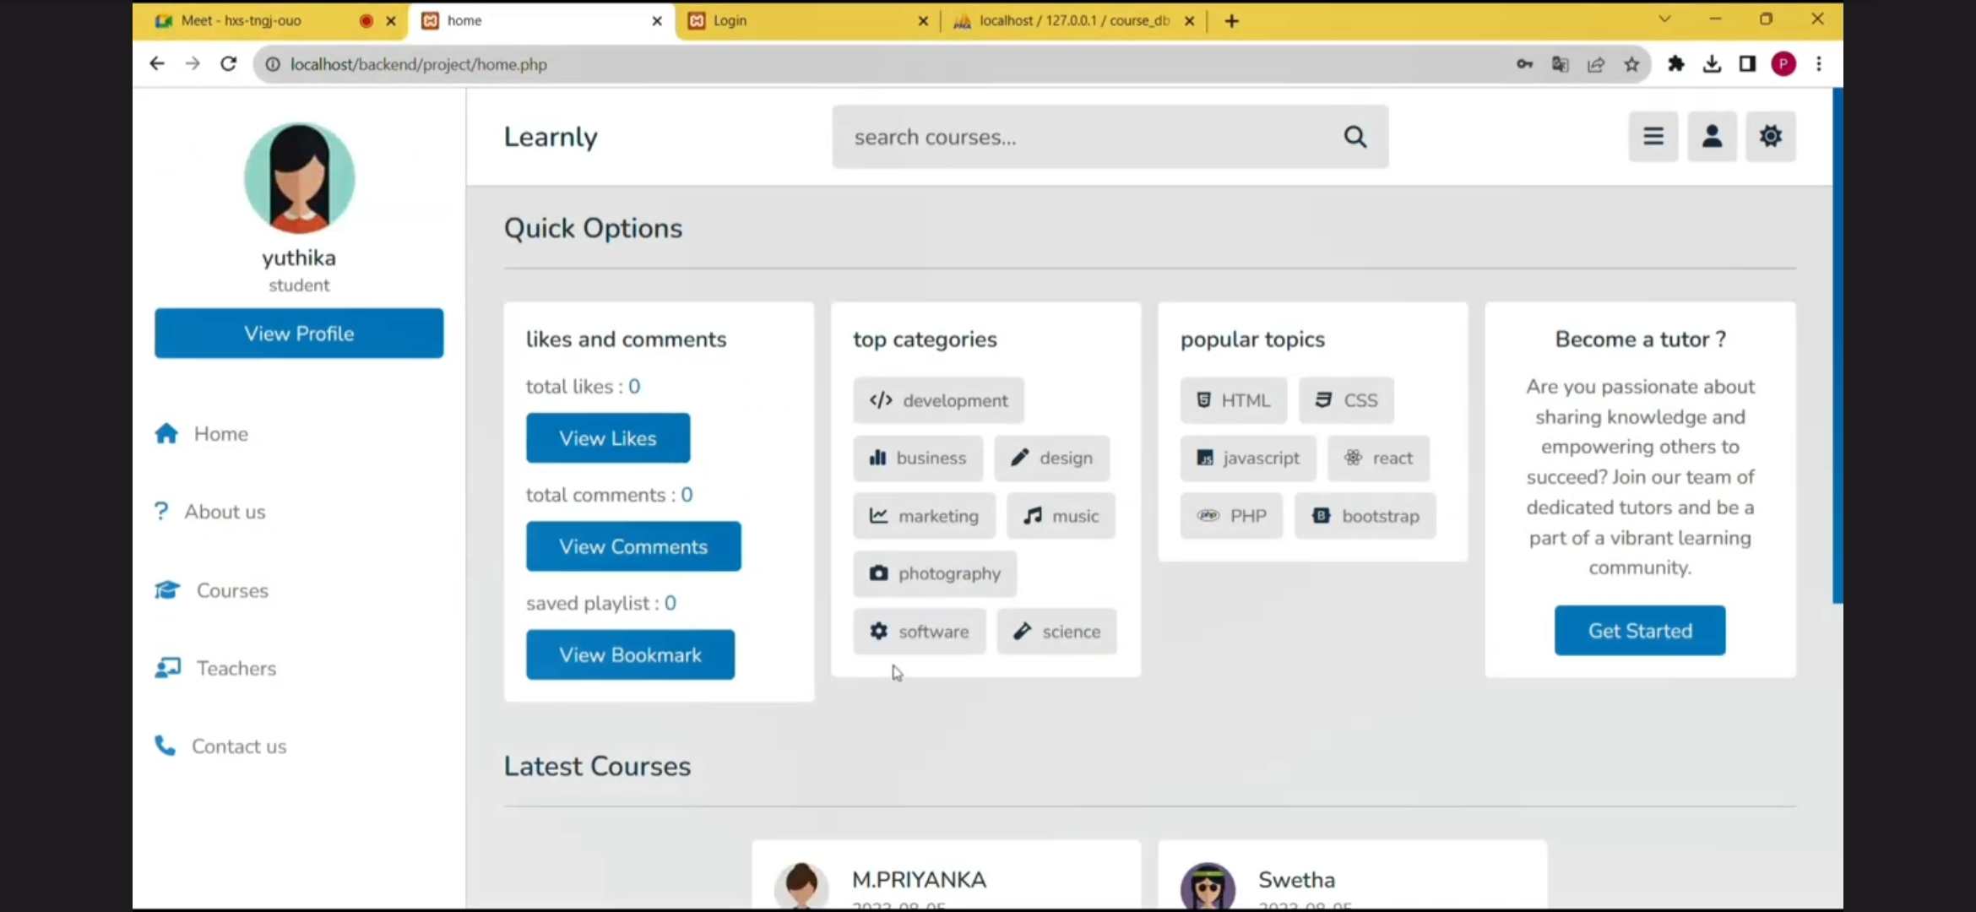The image size is (1976, 912).
Task: Select the bootstrap topic tag
Action: (1365, 516)
